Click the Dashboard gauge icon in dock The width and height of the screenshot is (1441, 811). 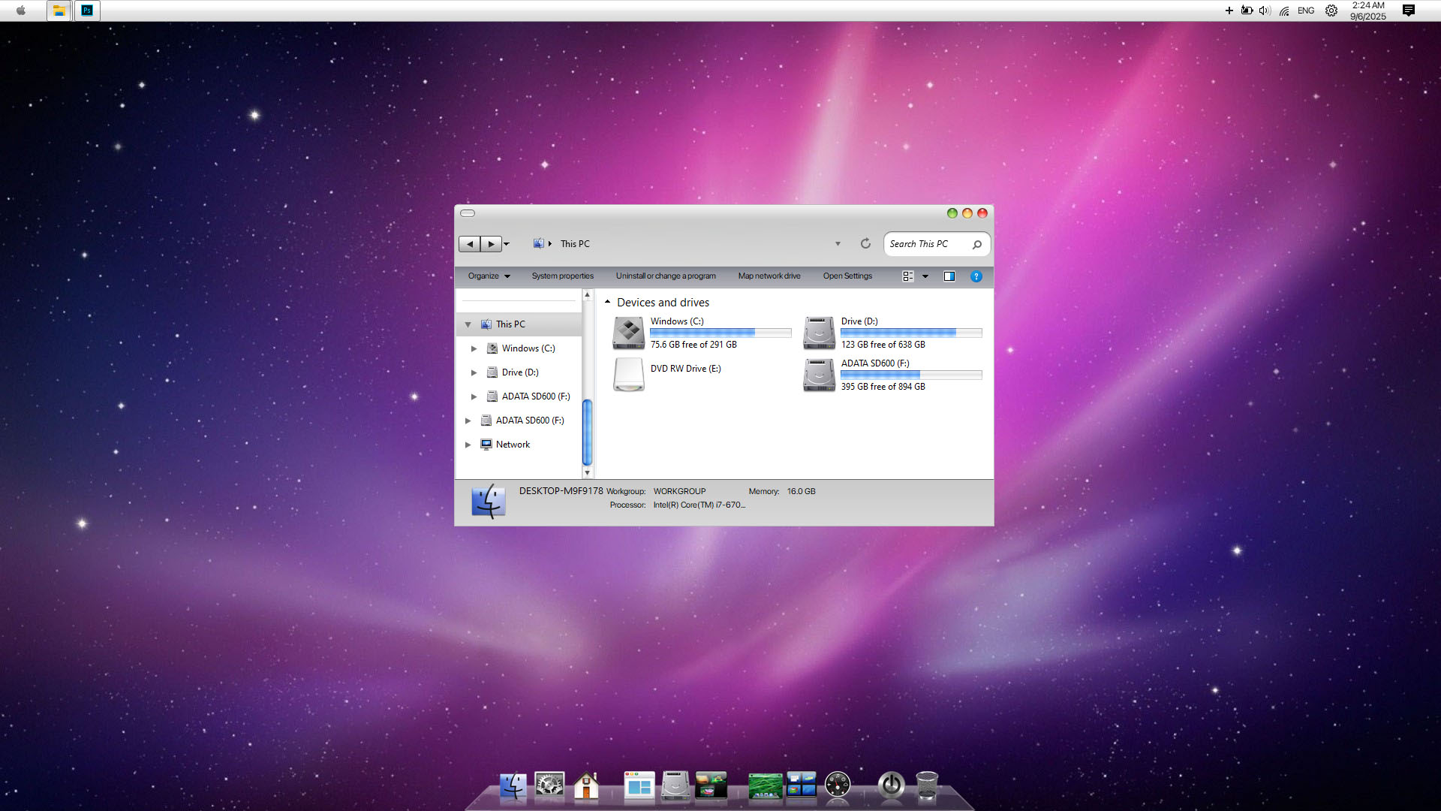[838, 785]
